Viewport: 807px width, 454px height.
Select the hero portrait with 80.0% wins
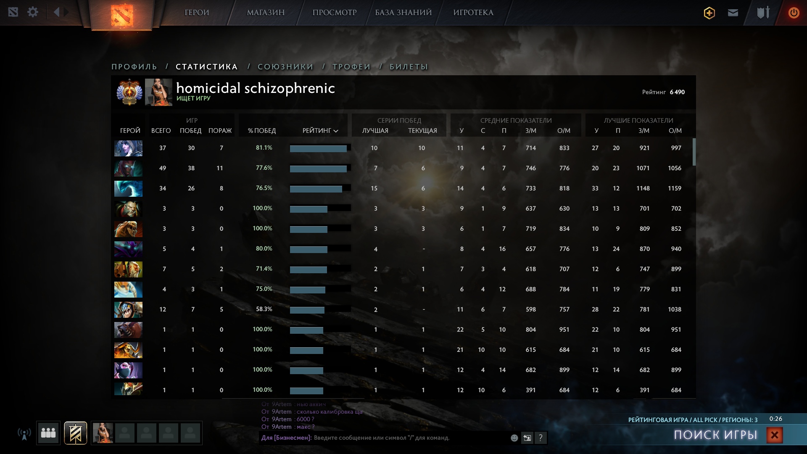pyautogui.click(x=128, y=249)
